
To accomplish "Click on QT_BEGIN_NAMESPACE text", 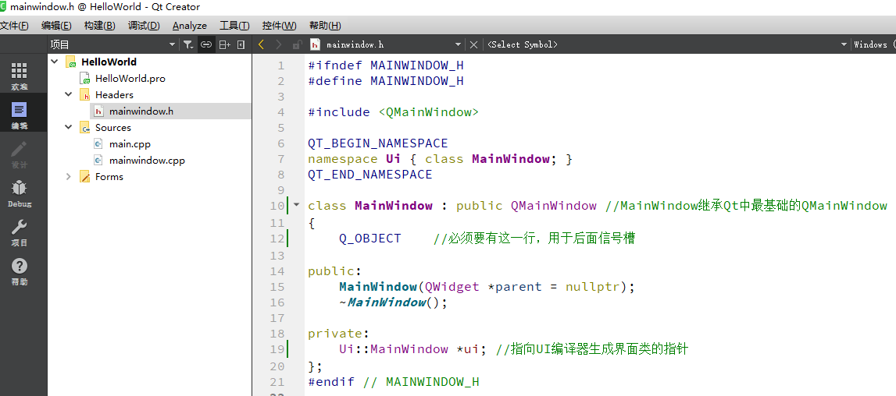I will click(378, 143).
